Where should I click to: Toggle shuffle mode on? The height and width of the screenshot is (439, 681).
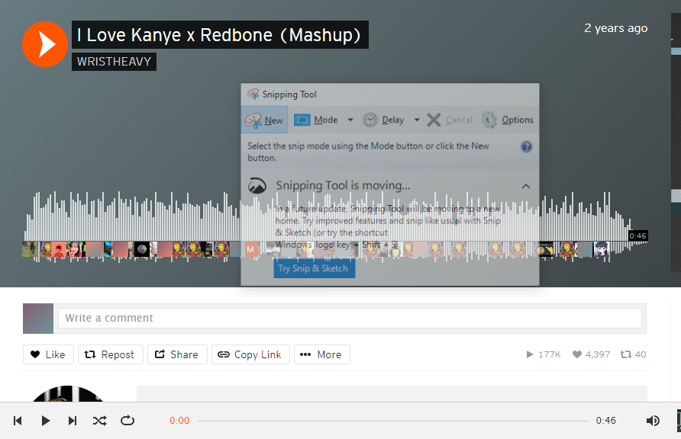click(100, 420)
